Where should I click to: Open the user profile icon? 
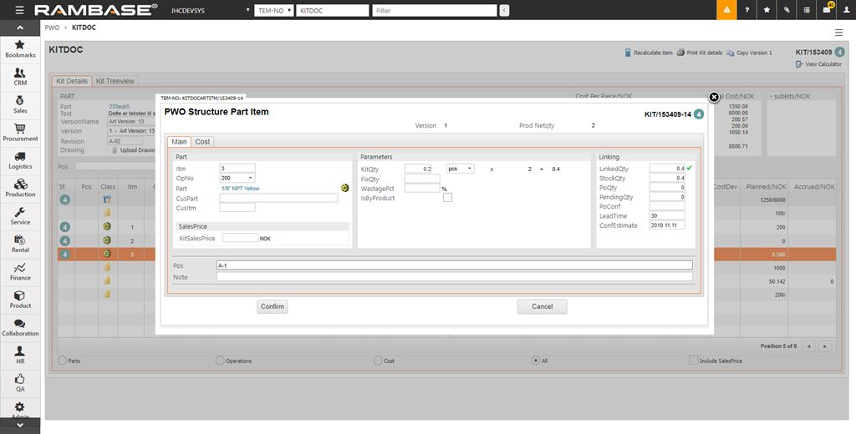coord(845,10)
